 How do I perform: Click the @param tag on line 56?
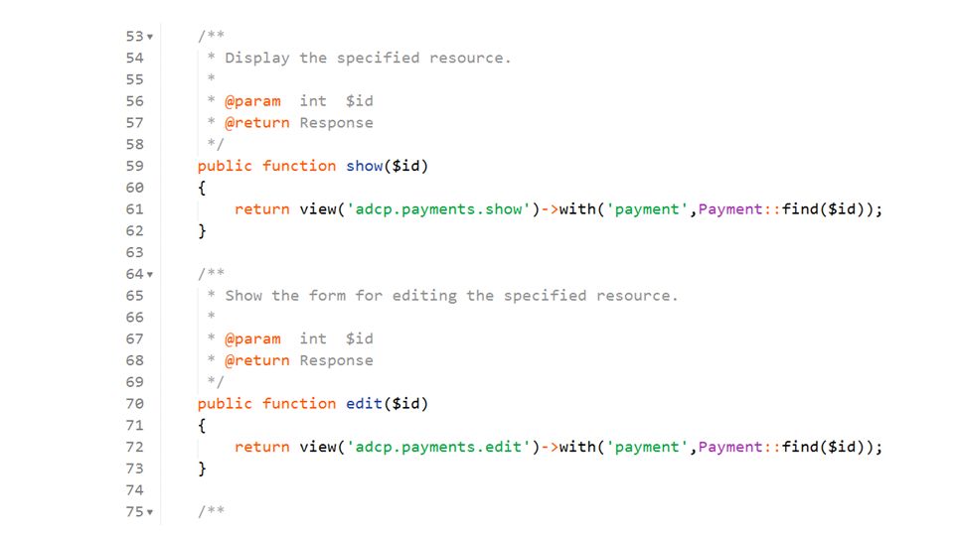[252, 101]
